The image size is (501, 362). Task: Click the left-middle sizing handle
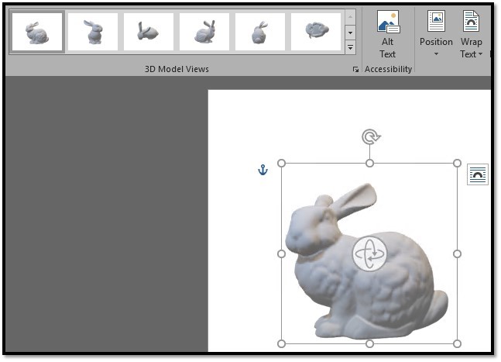pyautogui.click(x=282, y=254)
